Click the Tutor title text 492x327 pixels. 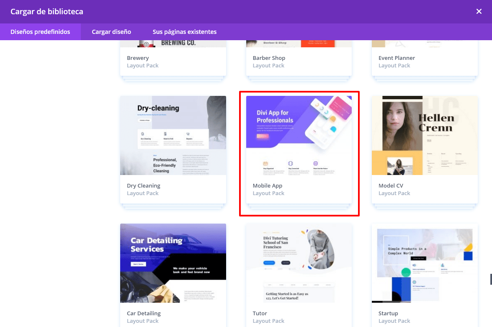click(260, 314)
